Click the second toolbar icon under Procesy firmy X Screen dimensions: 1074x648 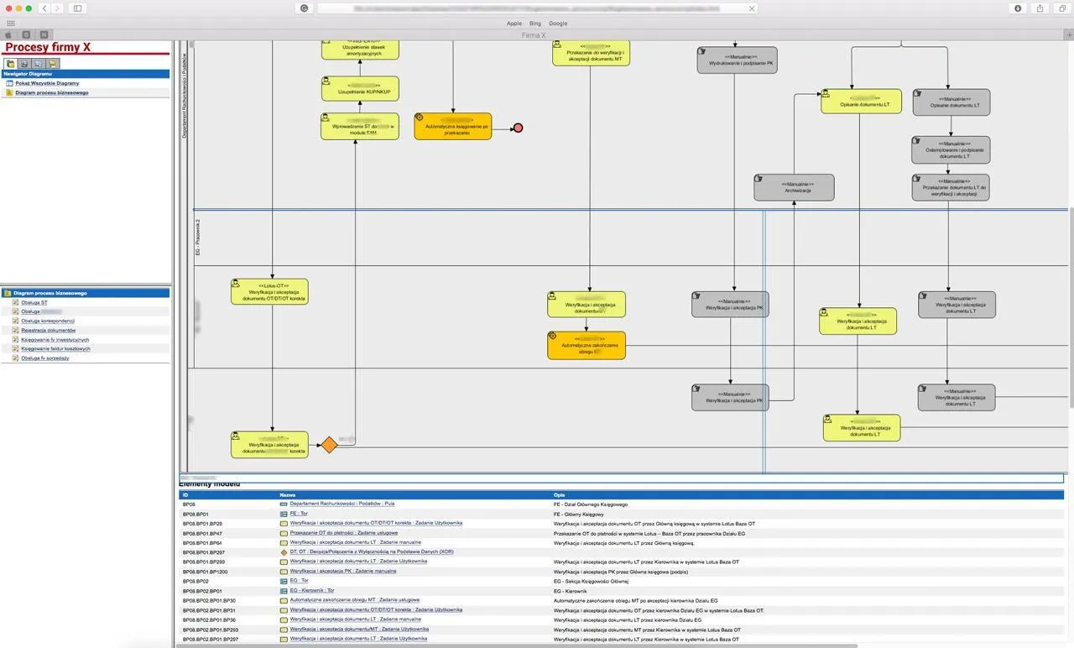(x=24, y=64)
